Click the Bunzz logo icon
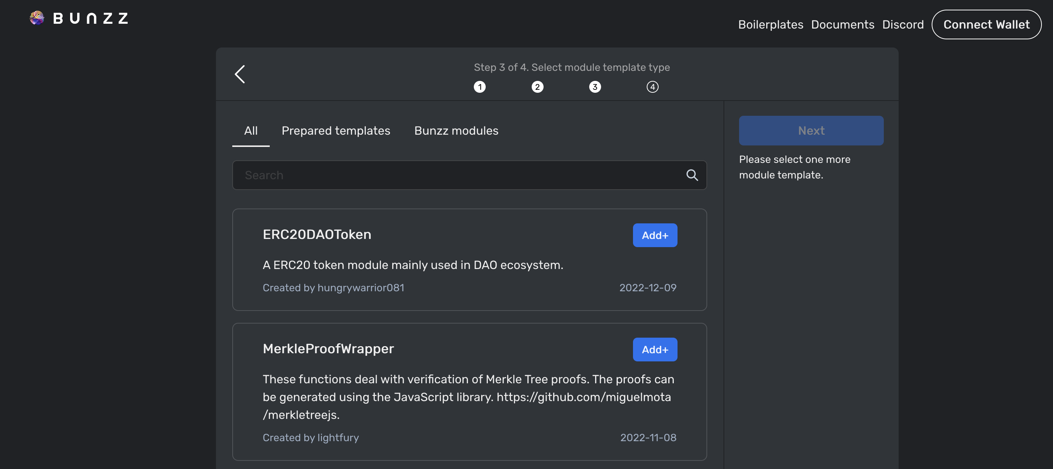The height and width of the screenshot is (469, 1053). point(37,18)
